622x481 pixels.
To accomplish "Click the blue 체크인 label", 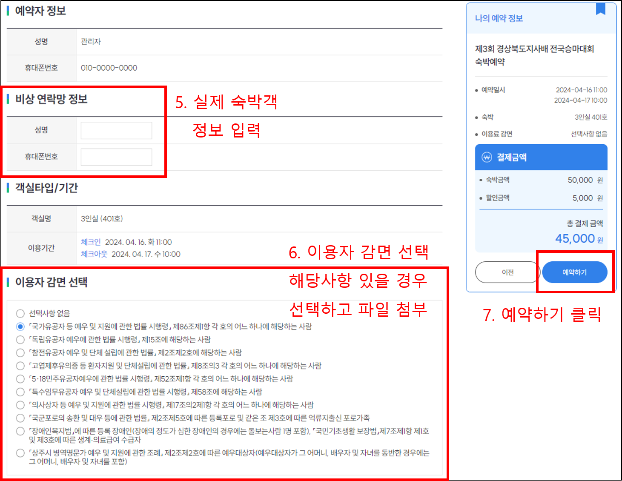I will pos(91,242).
